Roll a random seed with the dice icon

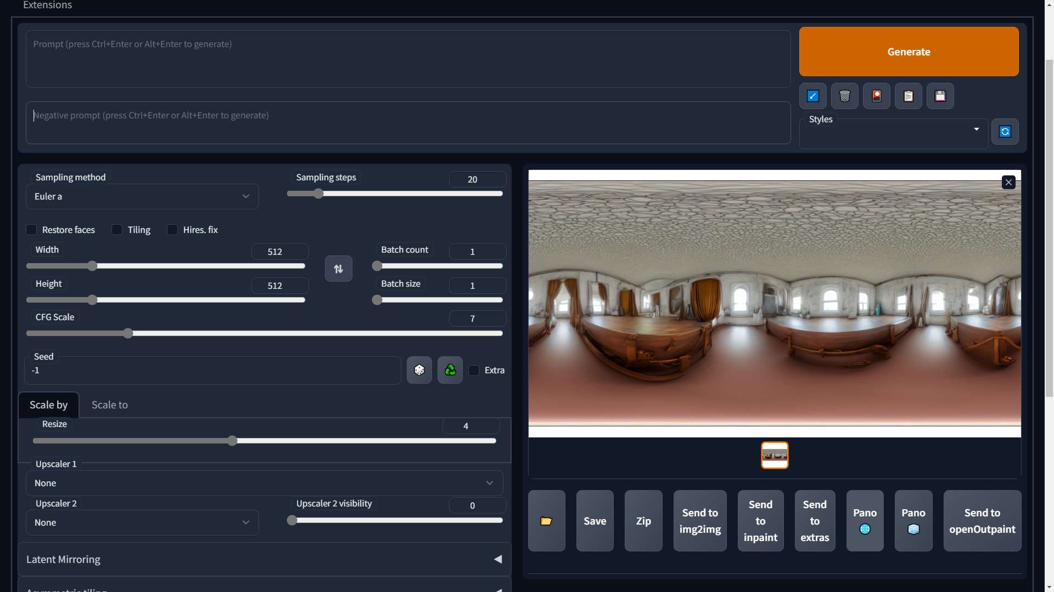[419, 370]
